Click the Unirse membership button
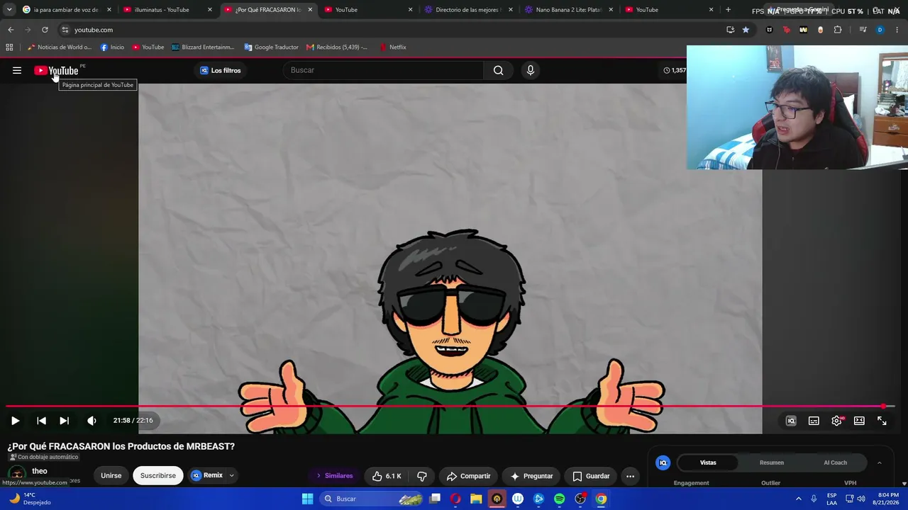This screenshot has height=510, width=908. click(111, 475)
